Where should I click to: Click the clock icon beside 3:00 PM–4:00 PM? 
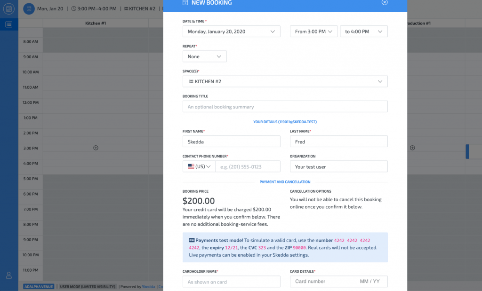point(73,8)
